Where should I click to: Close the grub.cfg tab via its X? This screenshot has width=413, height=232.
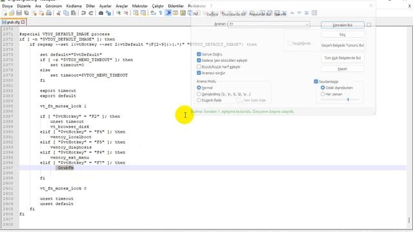[x=23, y=22]
